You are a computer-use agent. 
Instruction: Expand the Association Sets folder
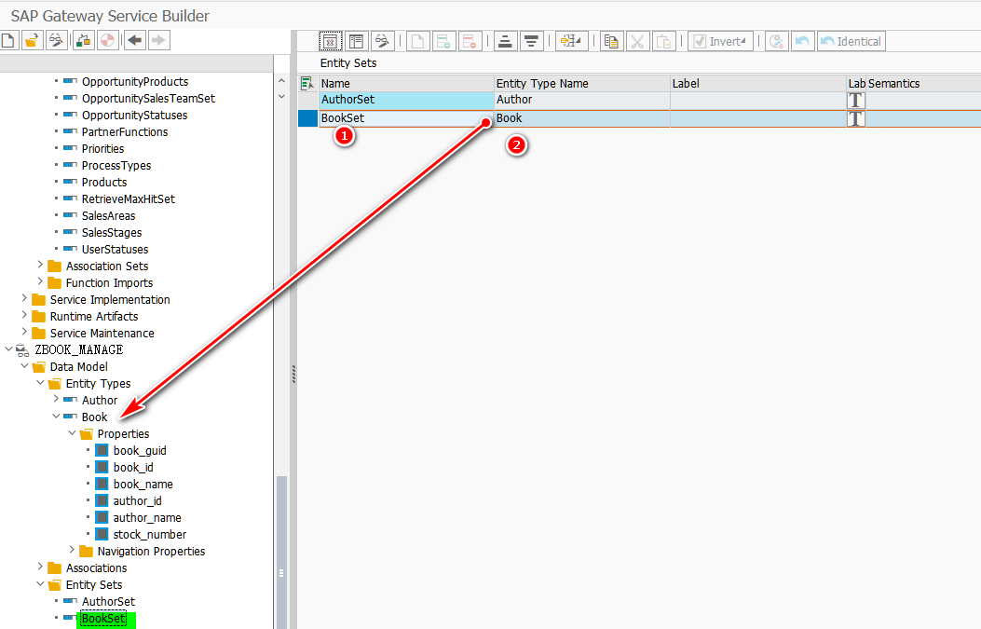(x=40, y=266)
